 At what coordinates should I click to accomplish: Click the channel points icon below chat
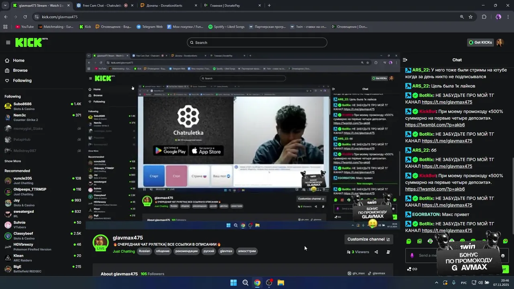click(412, 269)
